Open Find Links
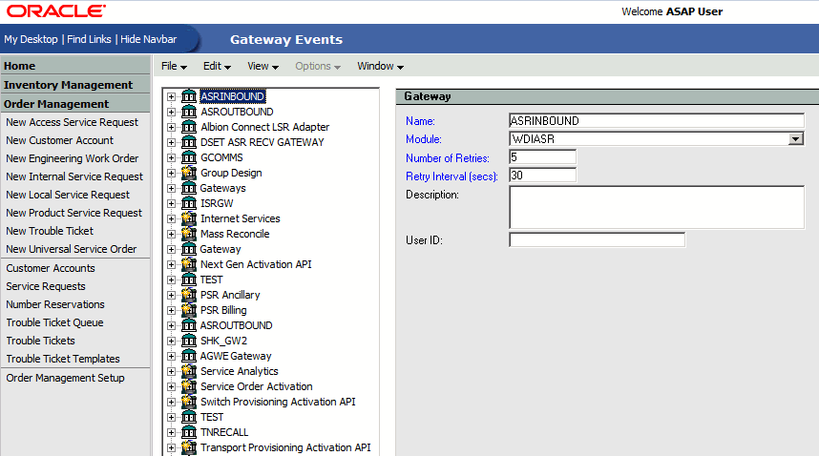819x456 pixels. (x=89, y=39)
